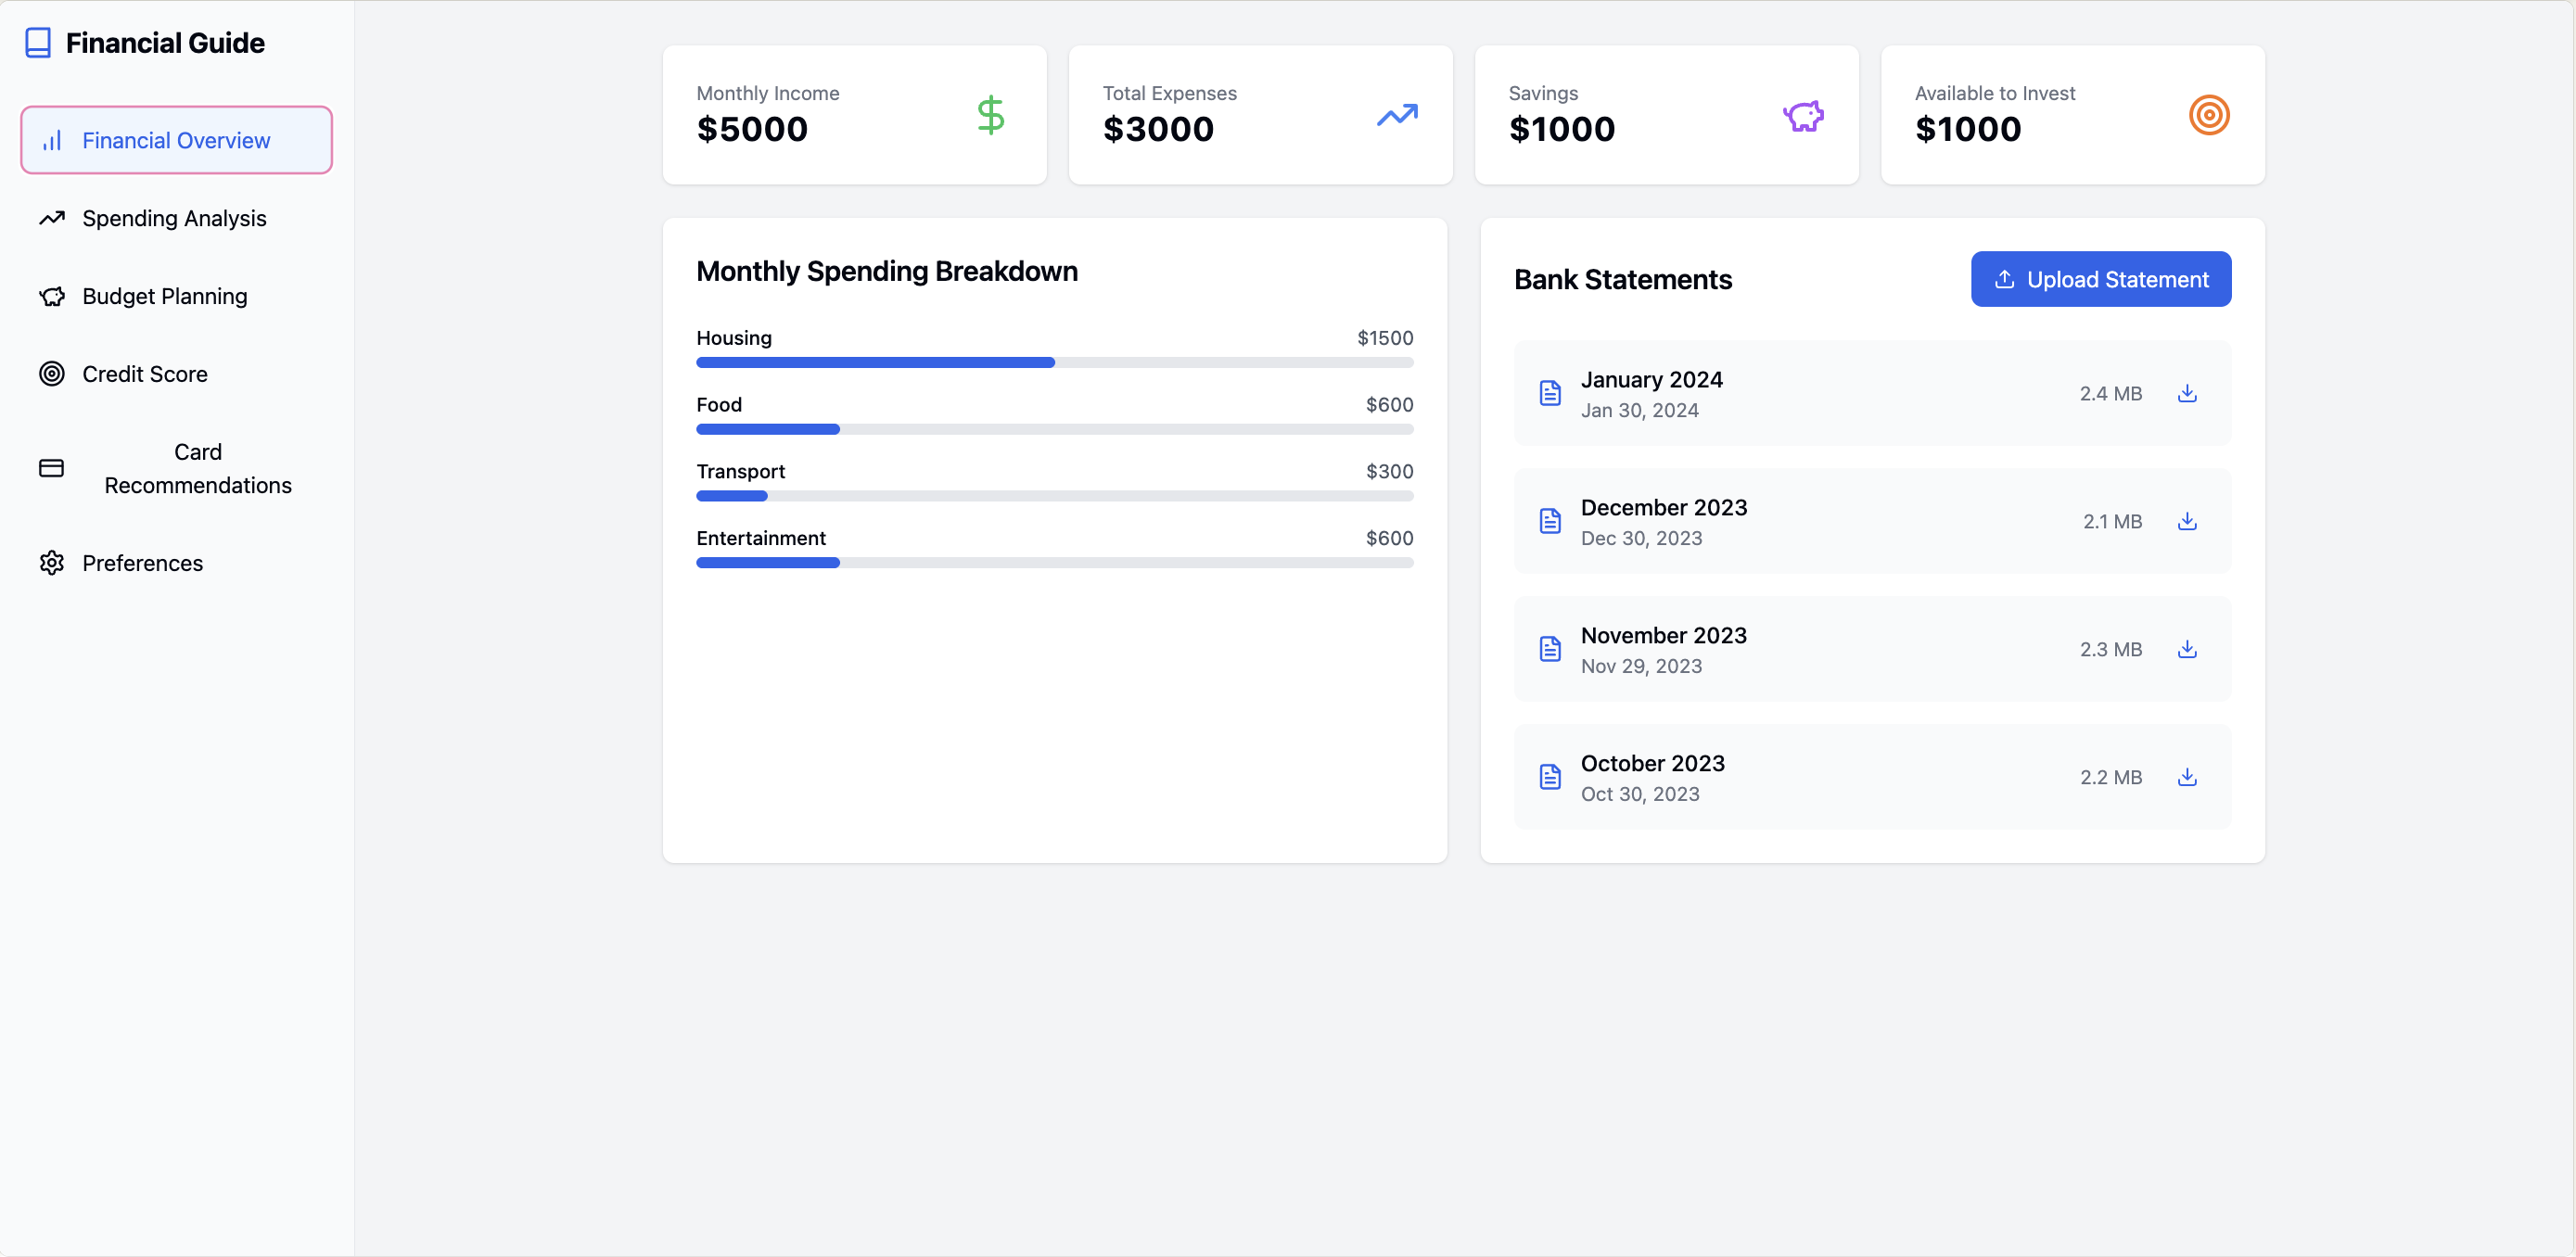Click the purple piggy bank icon
Viewport: 2576px width, 1257px height.
click(1803, 115)
